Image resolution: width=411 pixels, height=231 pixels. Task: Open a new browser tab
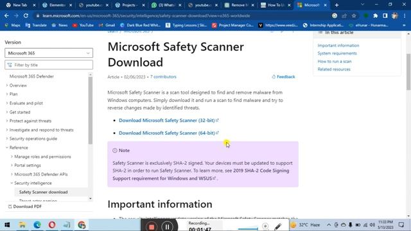coord(337,5)
